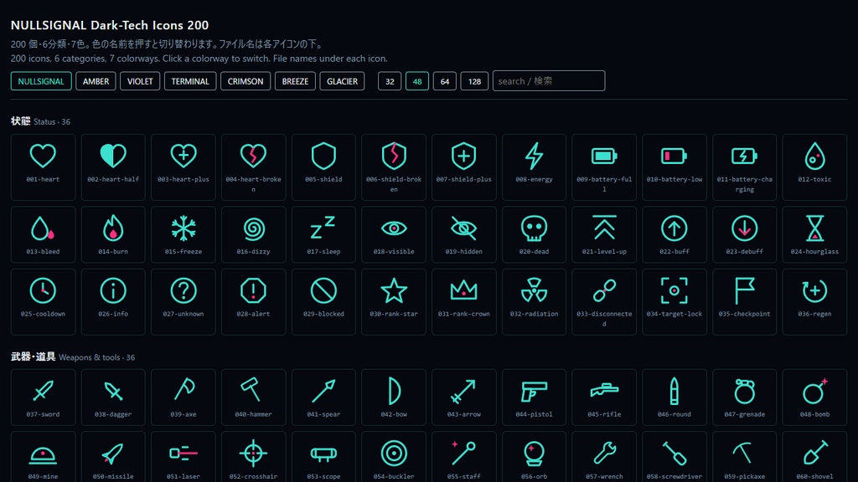858x482 pixels.
Task: Select the 036-regen icon
Action: [x=814, y=290]
